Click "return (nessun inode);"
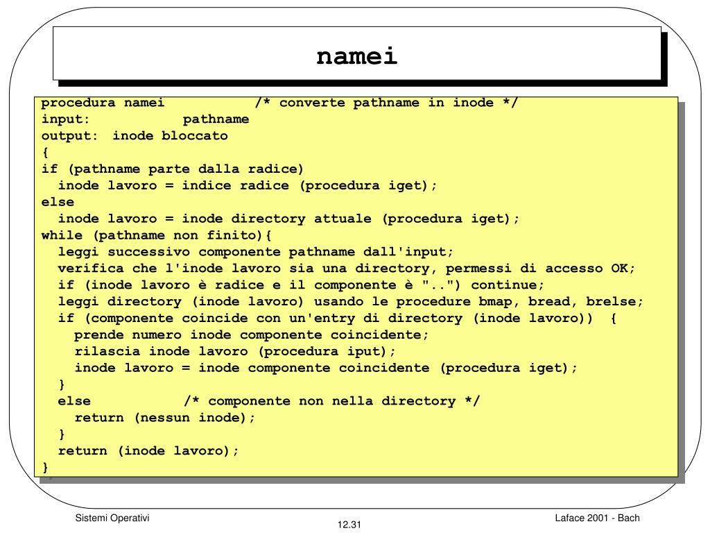This screenshot has height=533, width=710. tap(165, 418)
